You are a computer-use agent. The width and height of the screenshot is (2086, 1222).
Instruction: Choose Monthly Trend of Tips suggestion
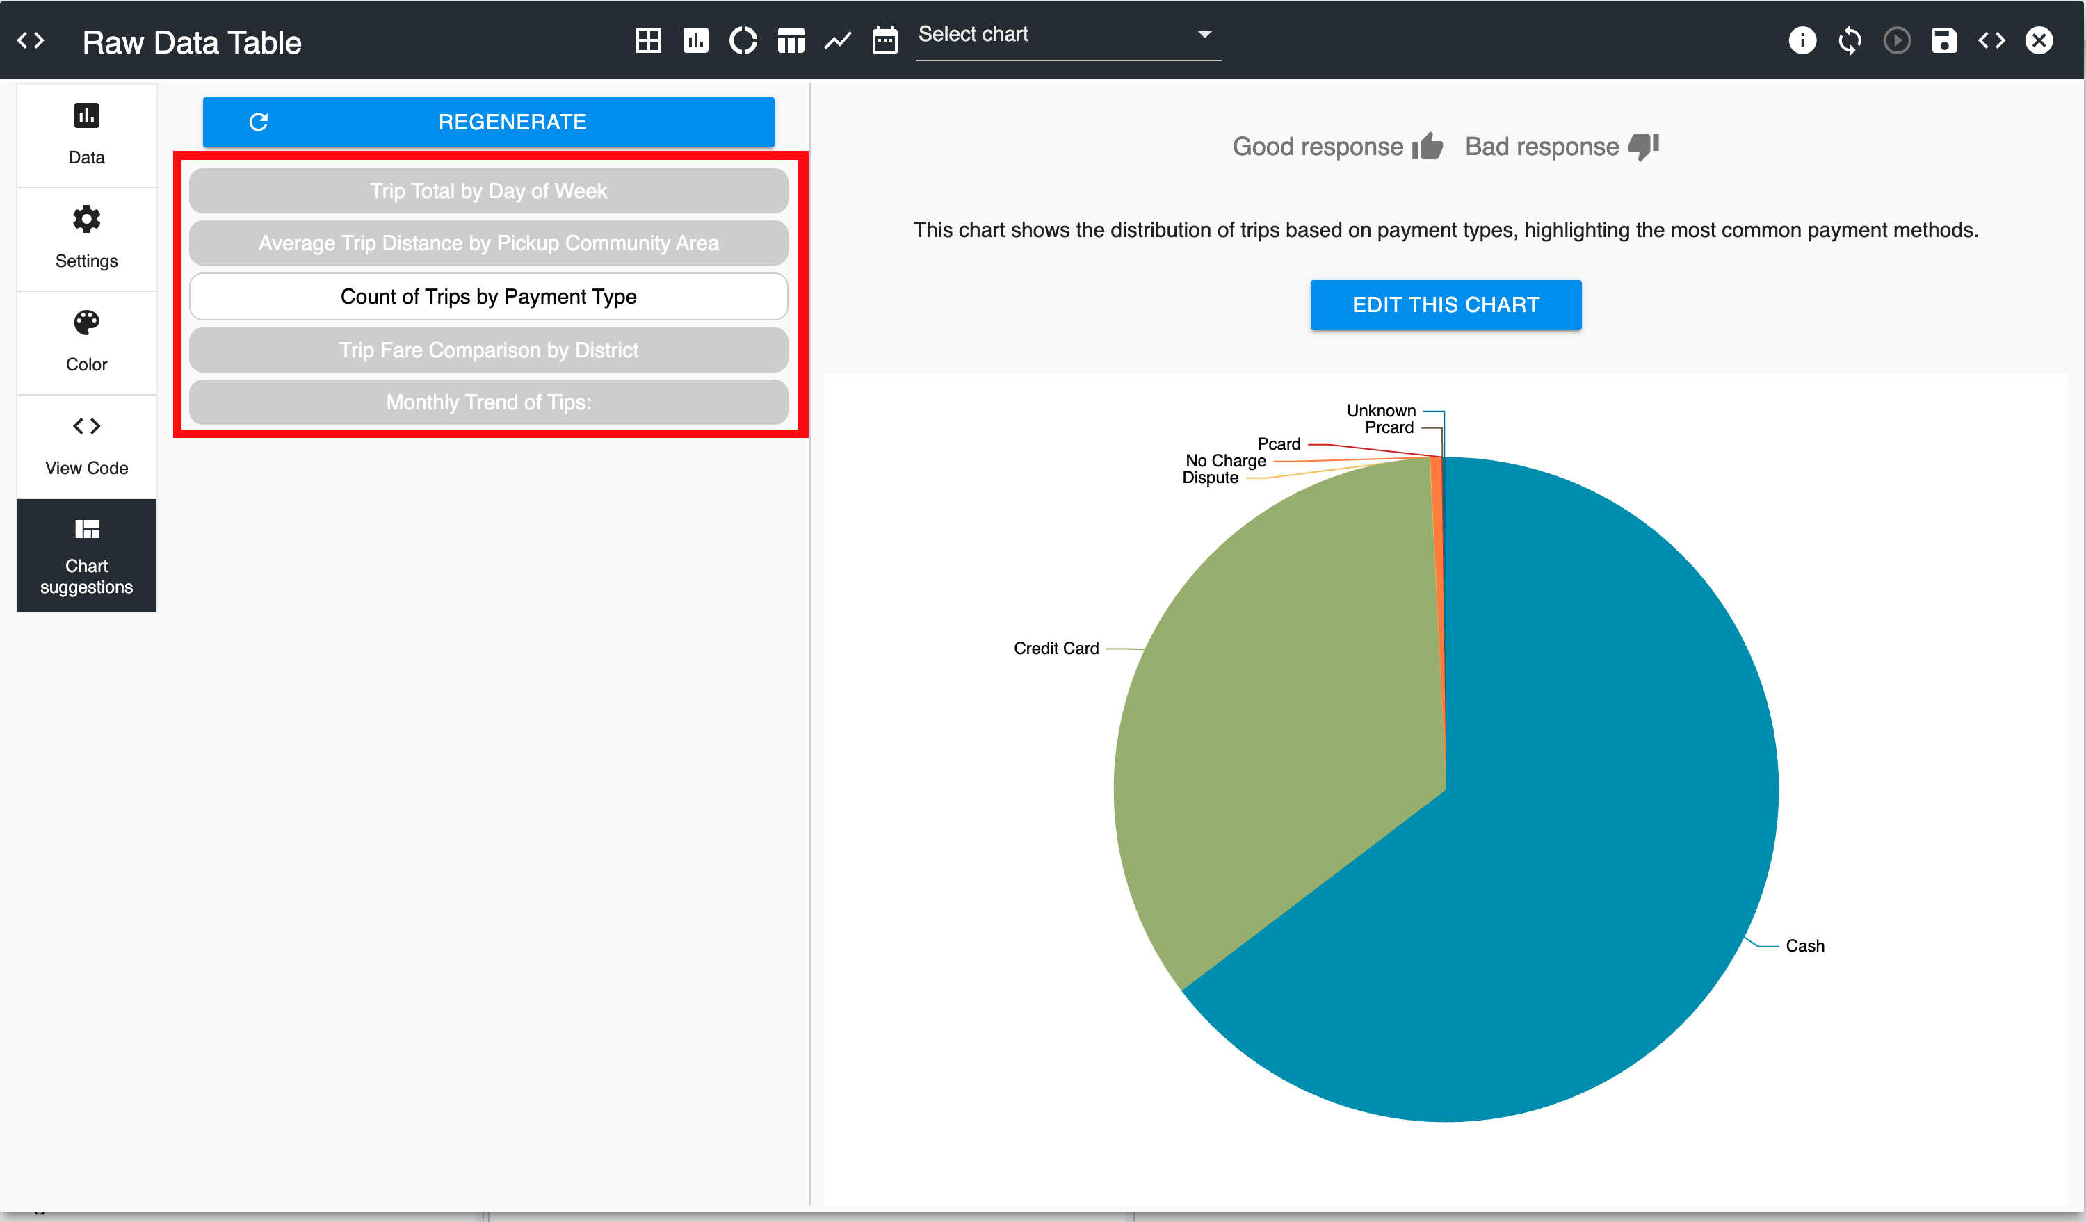(488, 402)
